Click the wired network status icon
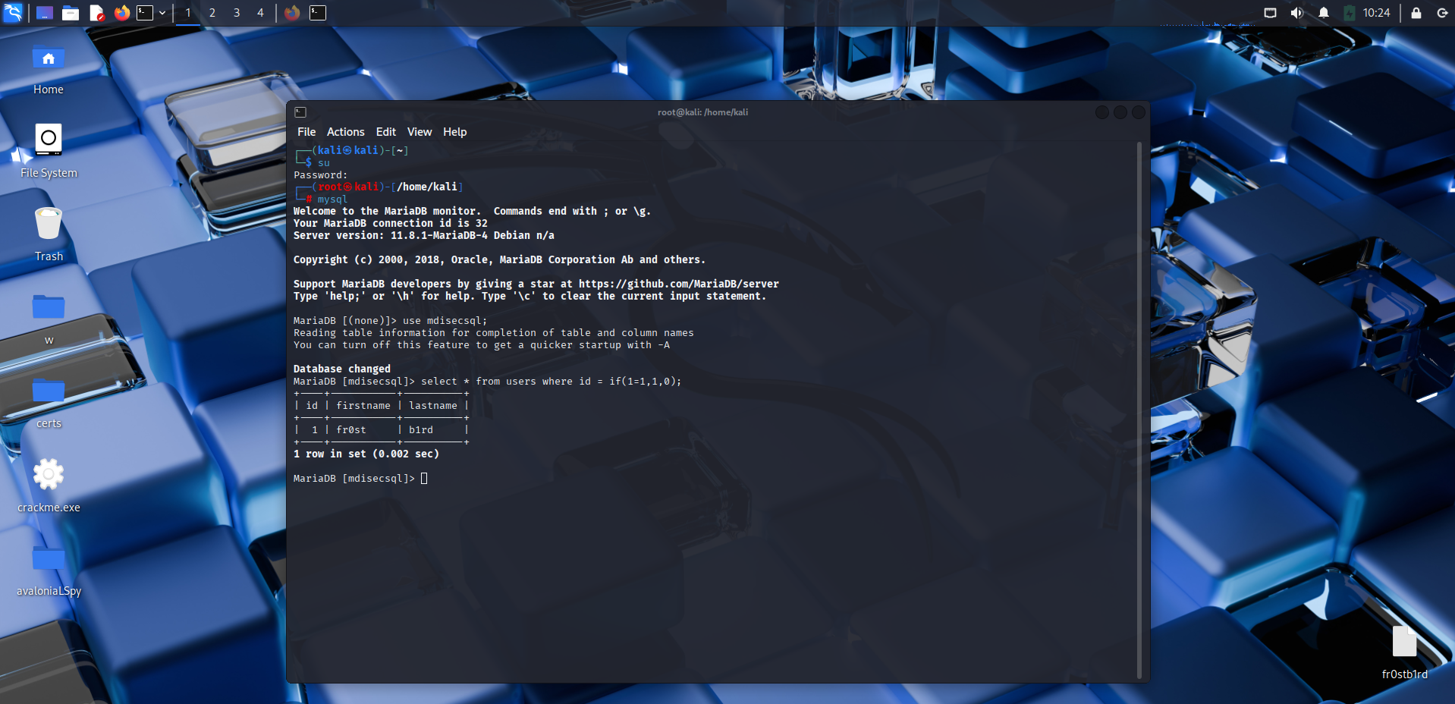Viewport: 1455px width, 704px height. [1270, 13]
